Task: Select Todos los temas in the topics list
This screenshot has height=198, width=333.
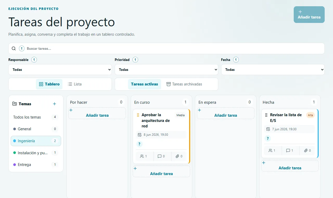Action: 36,117
